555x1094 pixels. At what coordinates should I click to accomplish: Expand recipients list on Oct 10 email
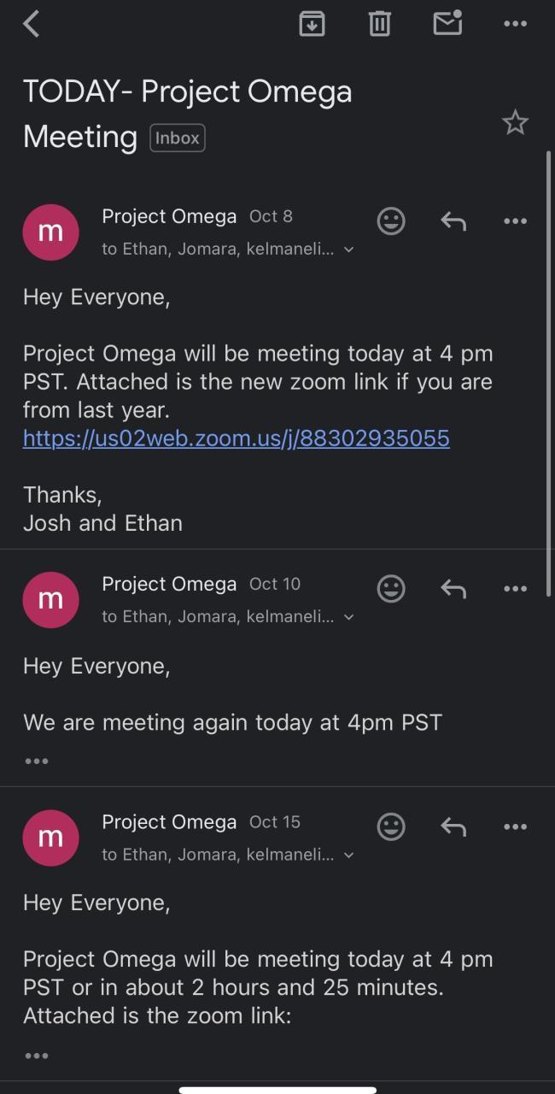point(348,617)
